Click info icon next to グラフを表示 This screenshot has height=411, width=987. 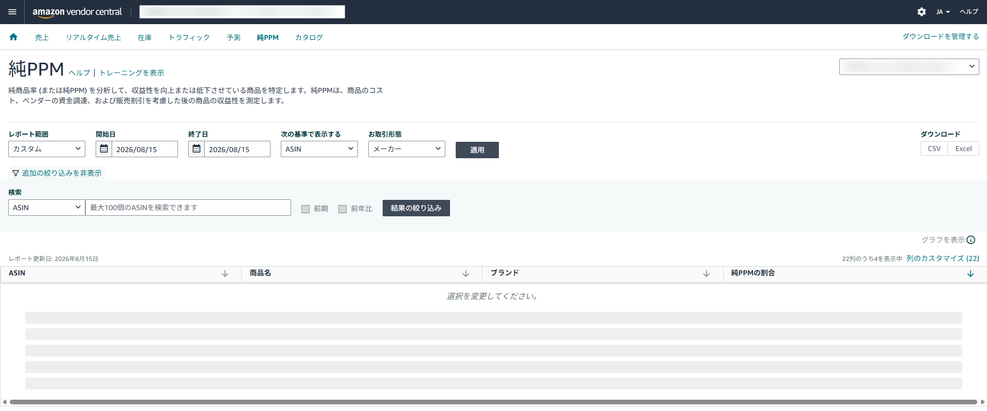(x=971, y=240)
